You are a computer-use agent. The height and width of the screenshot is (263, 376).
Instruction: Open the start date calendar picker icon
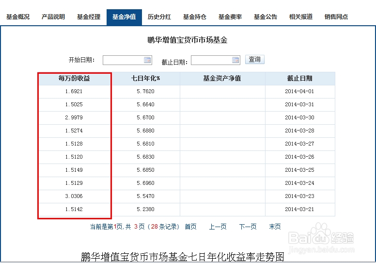coord(147,60)
